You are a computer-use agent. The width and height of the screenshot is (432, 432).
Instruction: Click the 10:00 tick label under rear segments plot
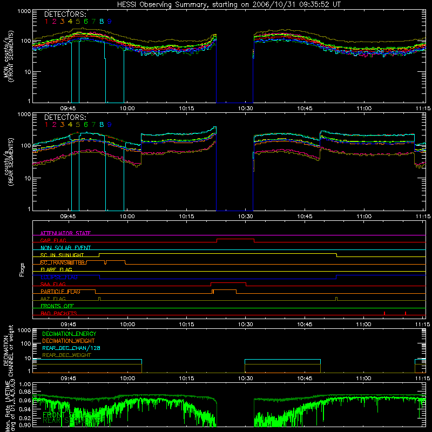pyautogui.click(x=127, y=217)
